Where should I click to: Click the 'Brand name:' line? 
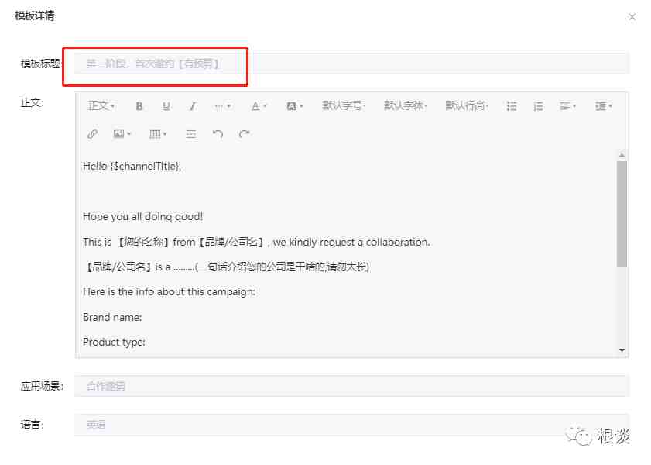(x=112, y=317)
